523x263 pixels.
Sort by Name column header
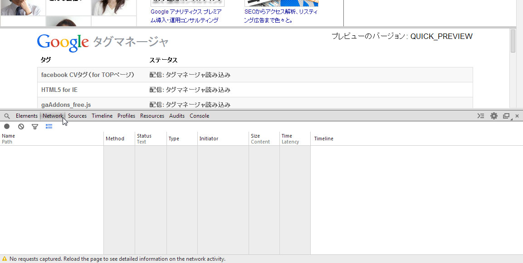[52, 139]
